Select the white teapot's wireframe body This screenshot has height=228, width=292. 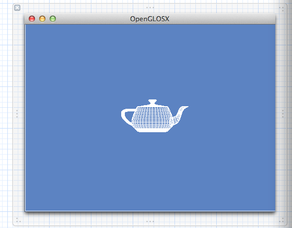(153, 117)
